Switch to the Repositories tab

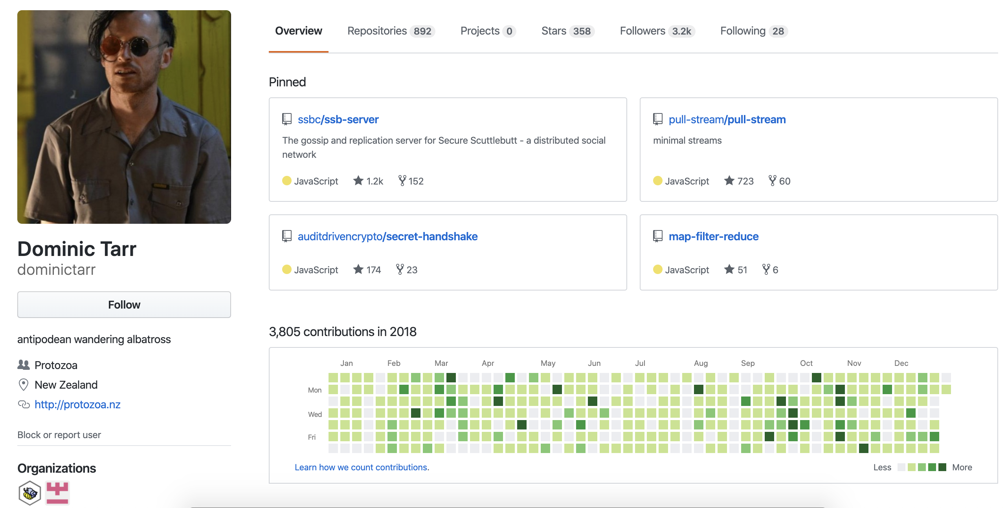391,31
